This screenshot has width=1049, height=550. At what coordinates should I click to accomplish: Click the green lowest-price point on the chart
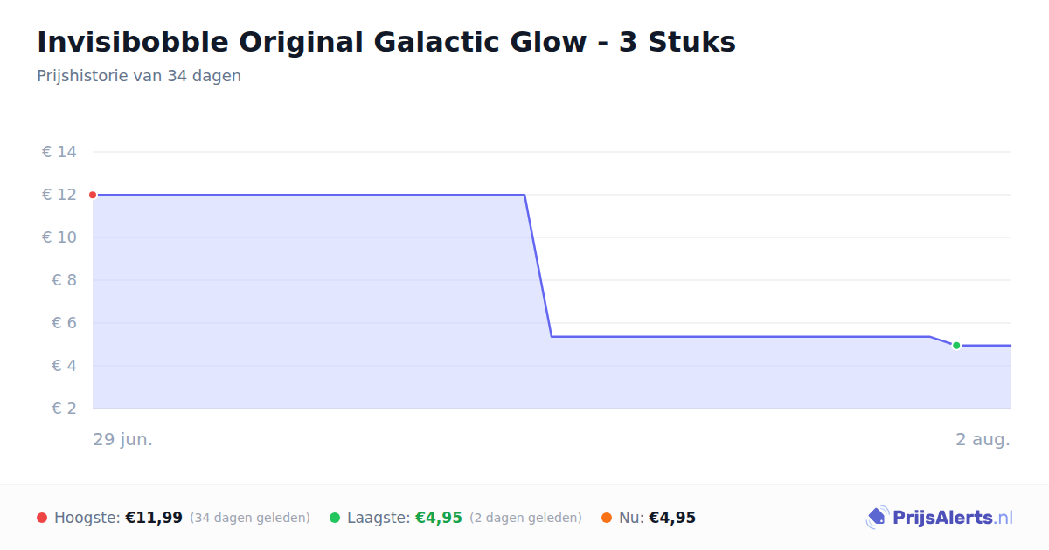tap(956, 346)
